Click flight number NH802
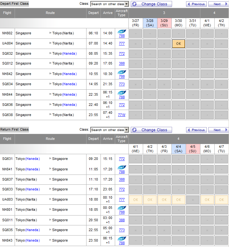This screenshot has height=247, width=229. point(7,33)
